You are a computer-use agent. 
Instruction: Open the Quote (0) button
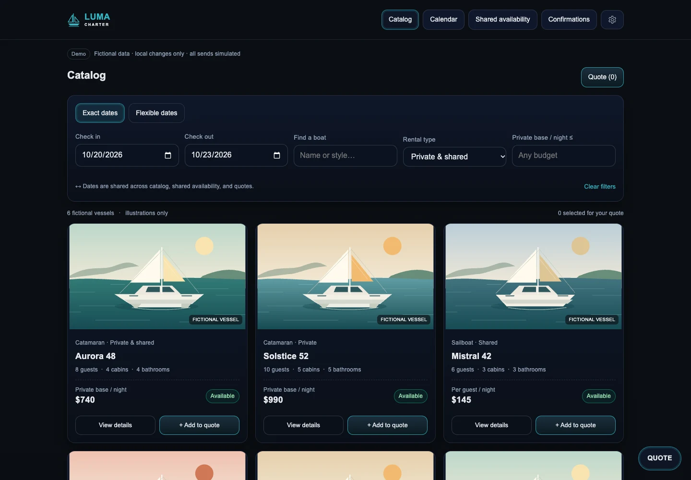602,77
